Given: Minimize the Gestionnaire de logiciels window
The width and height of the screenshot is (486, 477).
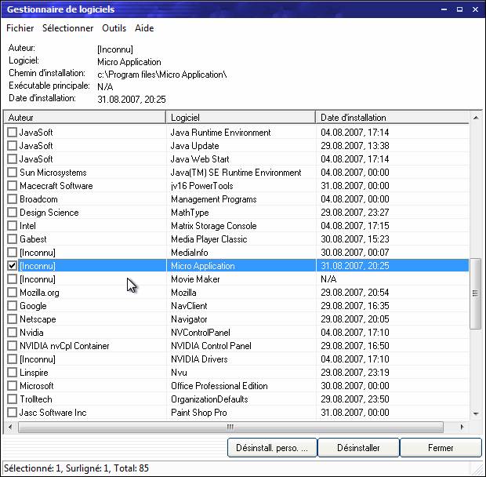Looking at the screenshot, I should (x=444, y=9).
